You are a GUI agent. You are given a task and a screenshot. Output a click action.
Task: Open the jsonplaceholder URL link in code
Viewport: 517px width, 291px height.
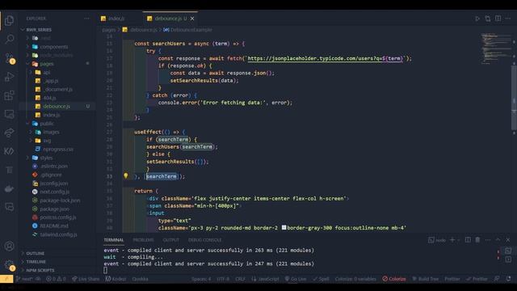coord(325,58)
